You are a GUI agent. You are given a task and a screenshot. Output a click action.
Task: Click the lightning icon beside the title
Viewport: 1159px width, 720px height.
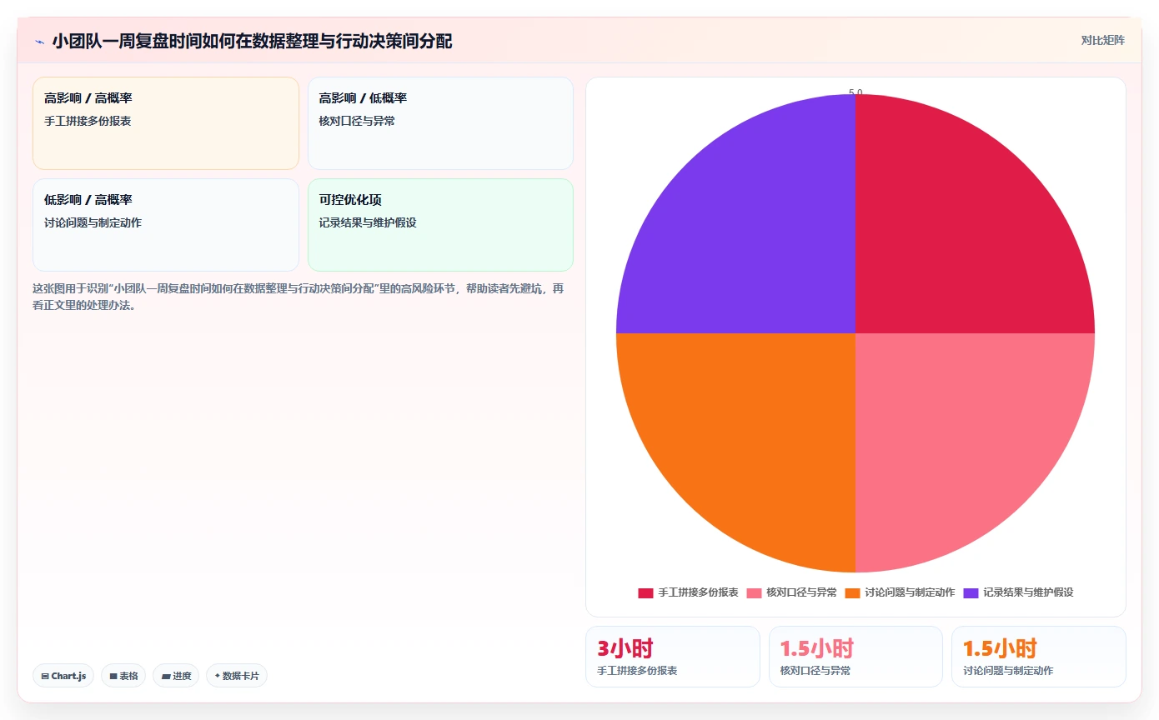[x=40, y=41]
